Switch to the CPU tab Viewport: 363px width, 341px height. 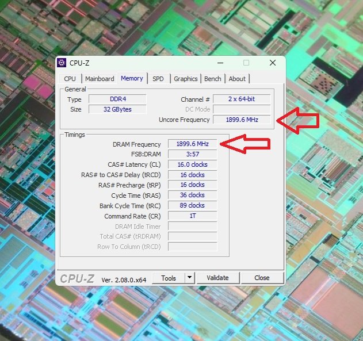[x=70, y=79]
